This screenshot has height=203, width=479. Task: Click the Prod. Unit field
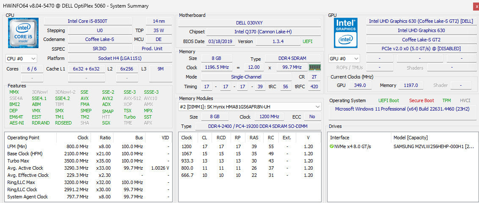click(x=152, y=49)
